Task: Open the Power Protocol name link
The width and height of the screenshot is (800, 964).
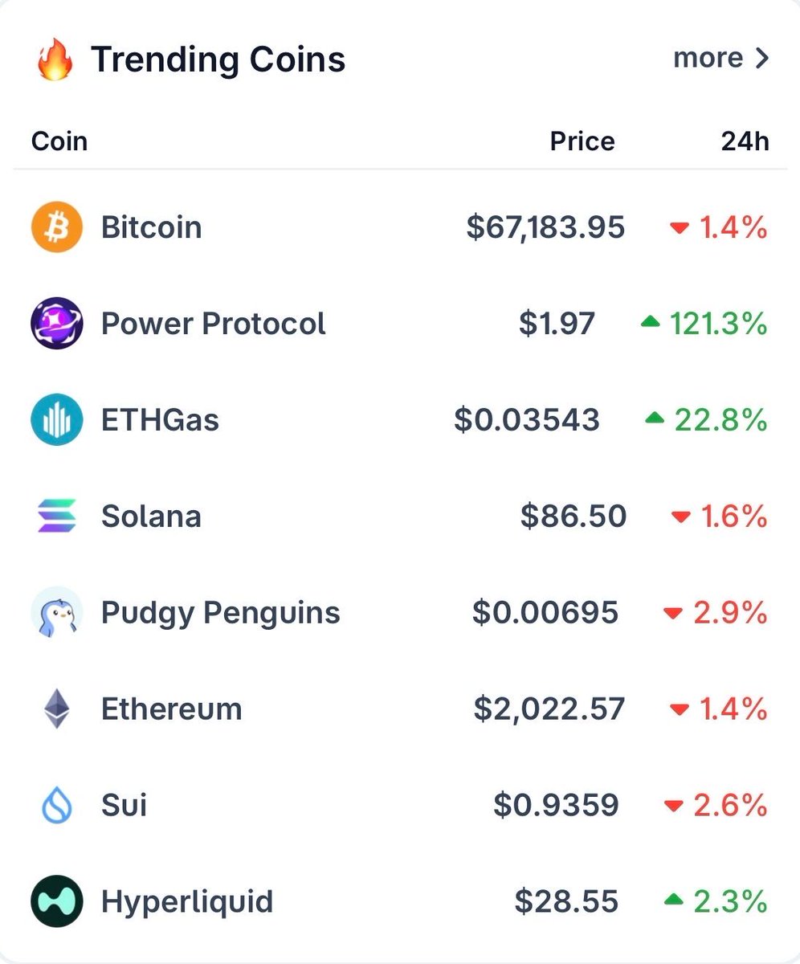Action: [x=213, y=324]
